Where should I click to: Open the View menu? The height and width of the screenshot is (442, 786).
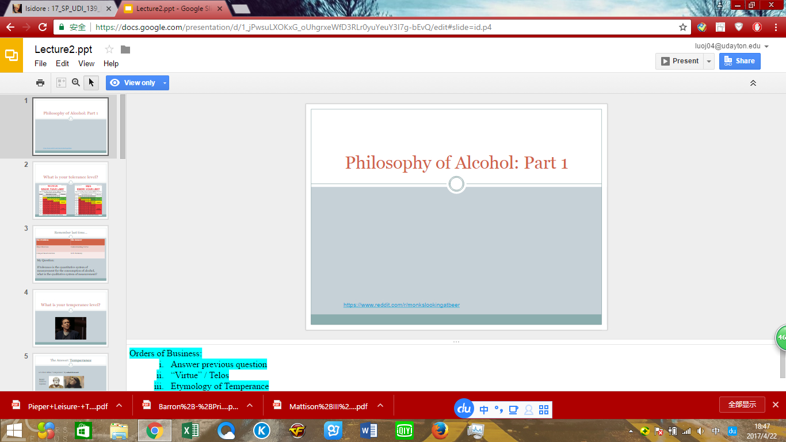point(86,64)
